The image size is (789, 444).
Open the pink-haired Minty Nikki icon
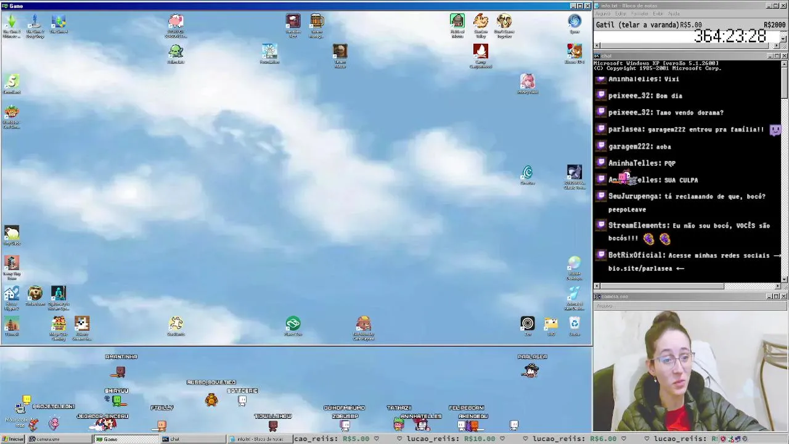[x=527, y=83]
